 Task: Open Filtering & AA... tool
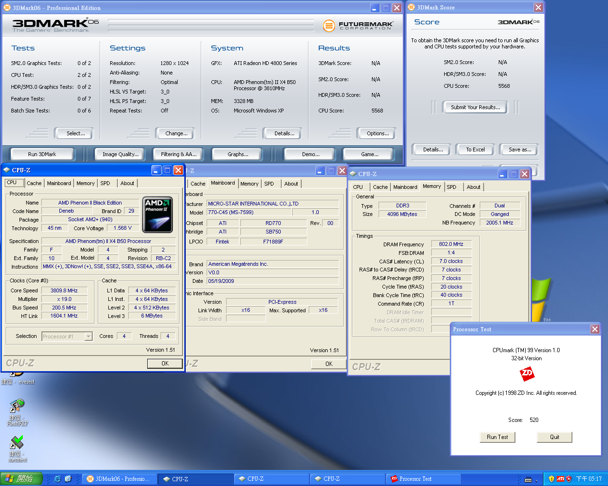pyautogui.click(x=178, y=154)
